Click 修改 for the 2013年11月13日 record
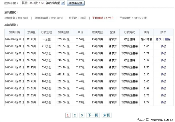175x122 pixels. (163, 74)
